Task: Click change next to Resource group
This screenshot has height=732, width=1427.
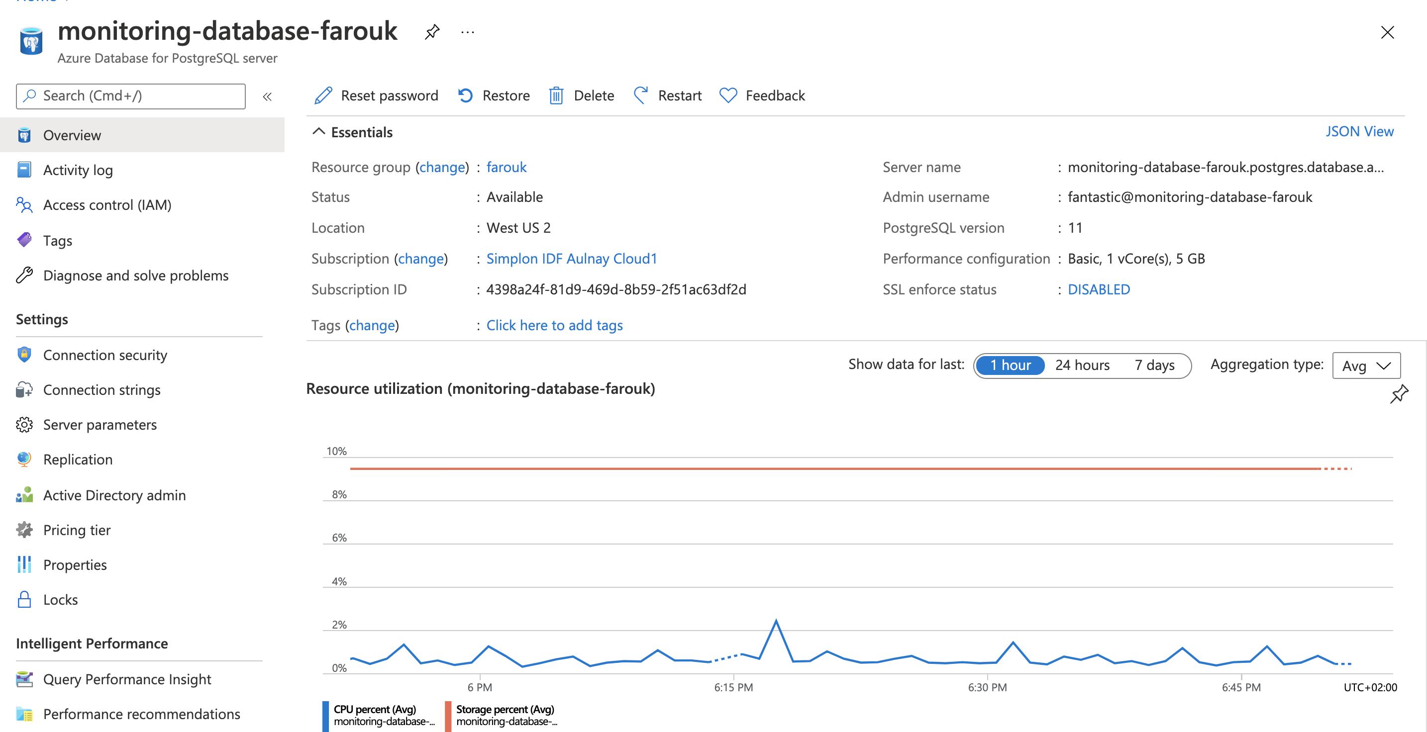Action: coord(442,167)
